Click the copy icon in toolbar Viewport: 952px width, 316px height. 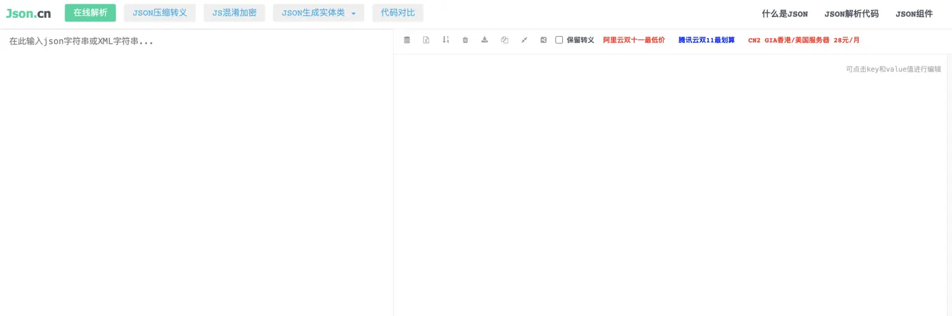click(505, 40)
